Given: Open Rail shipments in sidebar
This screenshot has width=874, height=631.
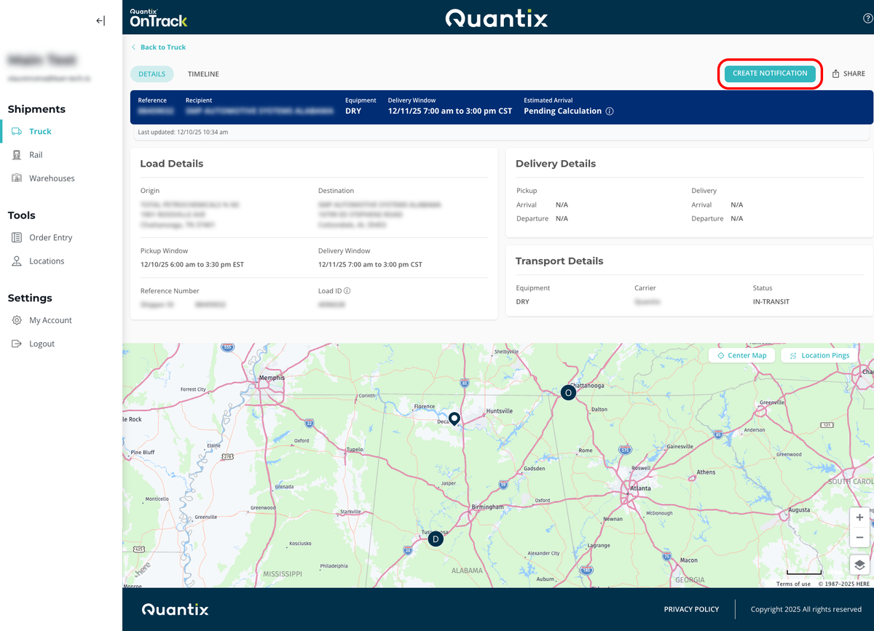Looking at the screenshot, I should click(x=36, y=155).
